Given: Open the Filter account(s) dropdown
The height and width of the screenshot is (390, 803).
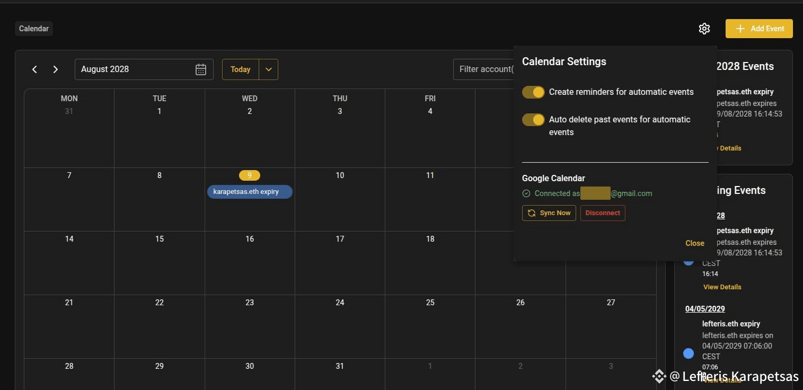Looking at the screenshot, I should 483,69.
